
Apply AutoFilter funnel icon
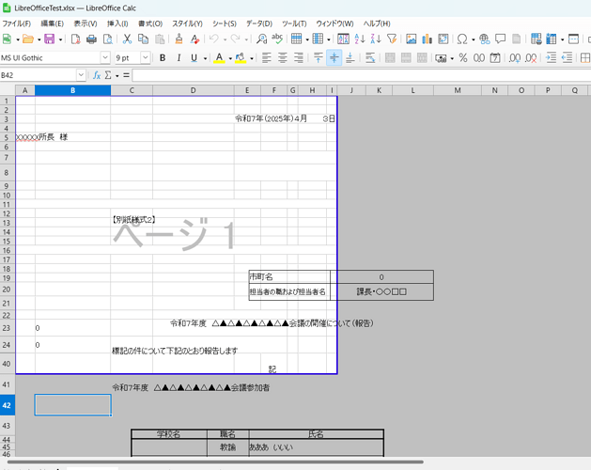coord(392,39)
